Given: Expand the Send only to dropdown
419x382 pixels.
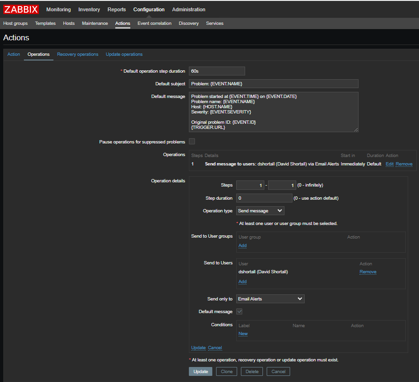Looking at the screenshot, I should (x=270, y=299).
